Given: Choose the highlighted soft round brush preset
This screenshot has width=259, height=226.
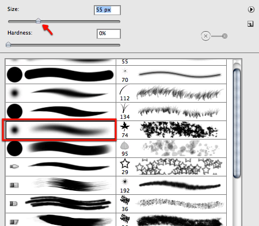Looking at the screenshot, I should coord(60,130).
